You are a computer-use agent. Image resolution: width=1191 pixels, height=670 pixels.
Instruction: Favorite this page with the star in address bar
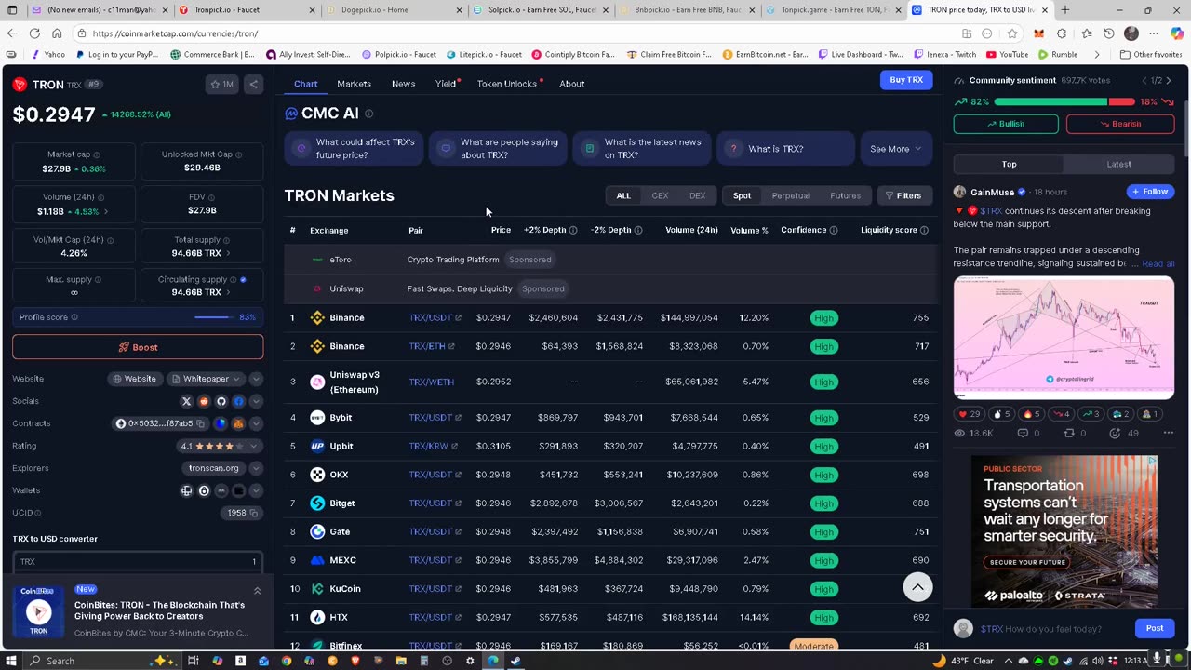(1011, 33)
